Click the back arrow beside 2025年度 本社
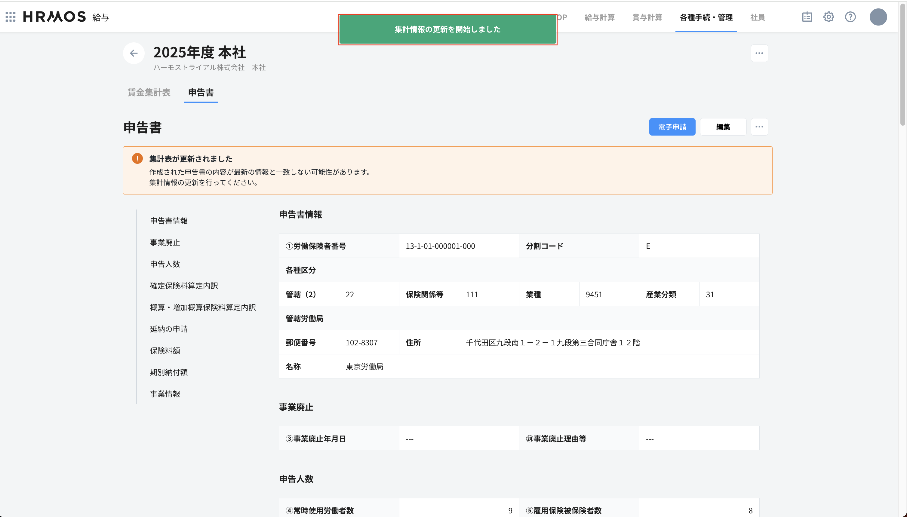The image size is (907, 517). click(x=134, y=53)
